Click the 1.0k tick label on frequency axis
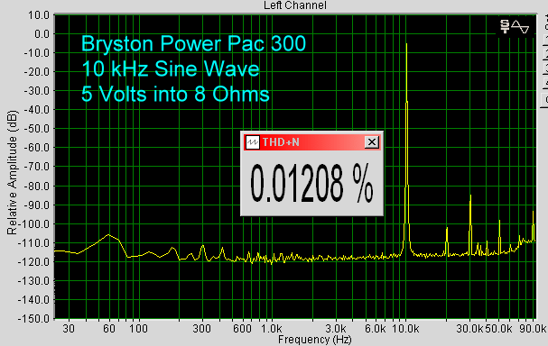Image resolution: width=548 pixels, height=346 pixels. (x=271, y=329)
